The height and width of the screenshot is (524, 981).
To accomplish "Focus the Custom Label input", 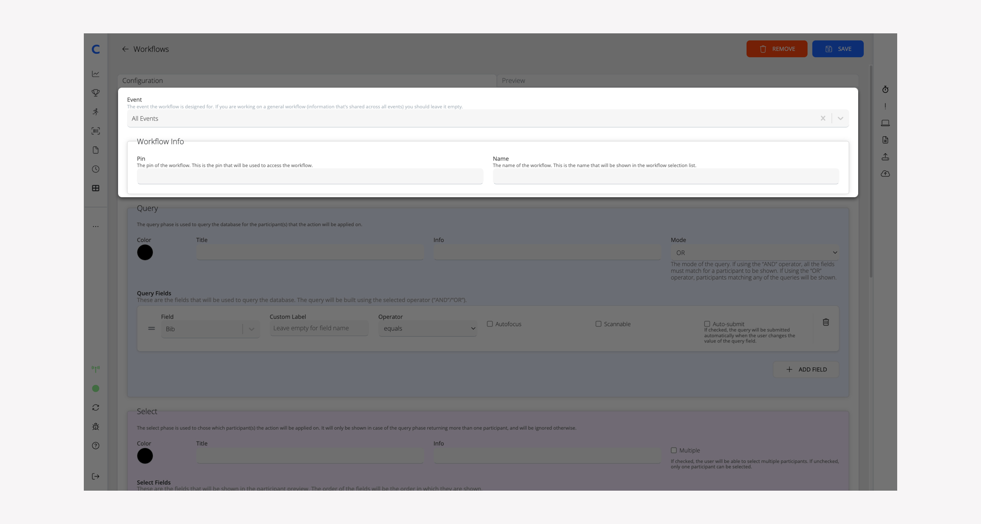I will pos(319,328).
